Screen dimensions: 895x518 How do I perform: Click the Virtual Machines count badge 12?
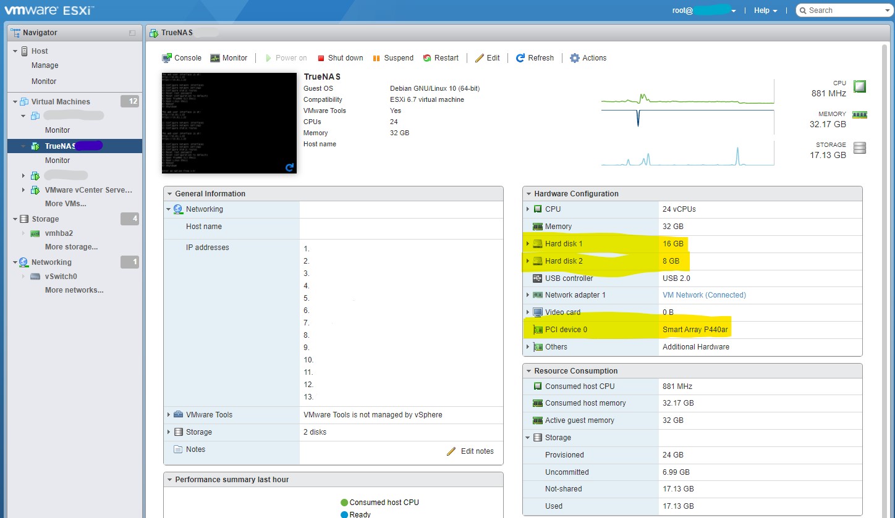130,101
